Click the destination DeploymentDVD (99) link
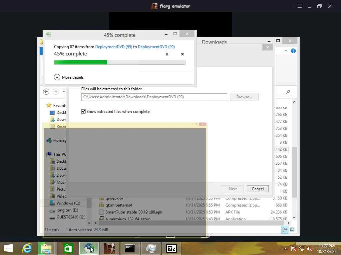This screenshot has height=255, width=341. [156, 46]
